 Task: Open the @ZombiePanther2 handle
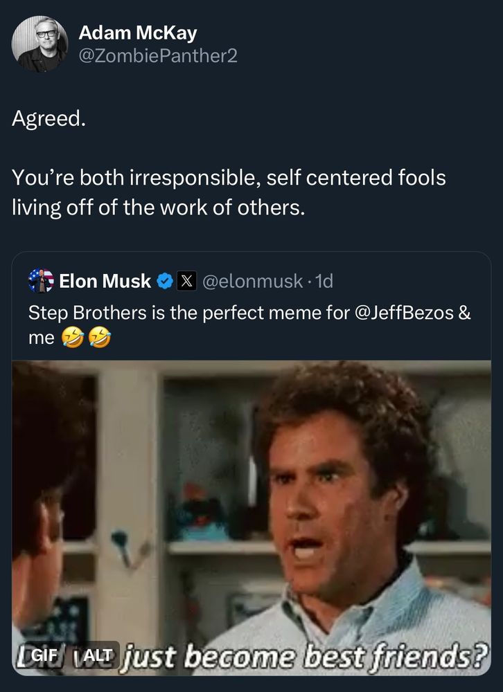(x=158, y=55)
